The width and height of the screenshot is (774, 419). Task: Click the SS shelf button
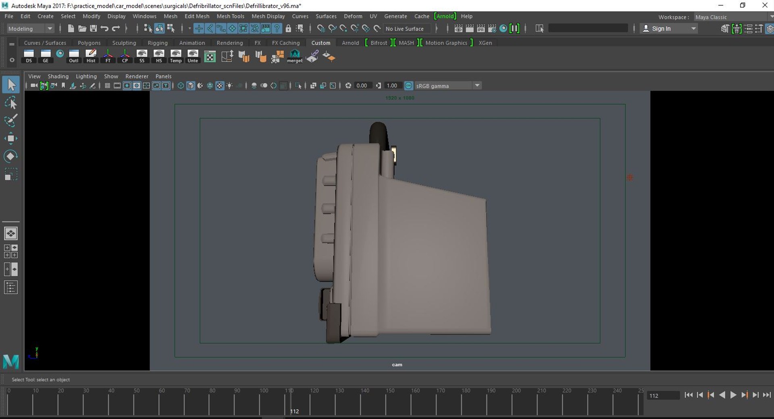click(142, 56)
